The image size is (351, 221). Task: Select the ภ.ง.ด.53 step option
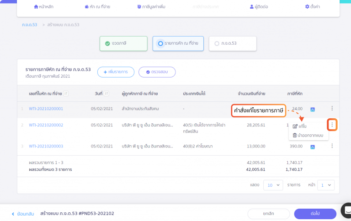[x=232, y=43]
